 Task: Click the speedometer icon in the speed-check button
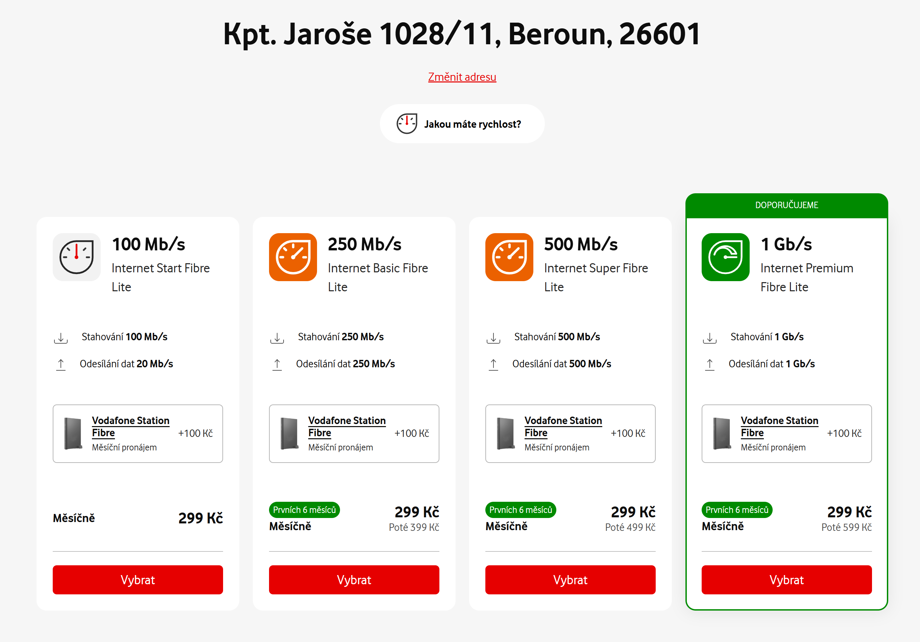(x=407, y=124)
